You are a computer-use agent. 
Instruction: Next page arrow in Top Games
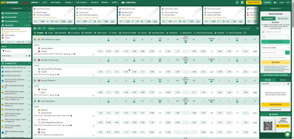point(30,25)
